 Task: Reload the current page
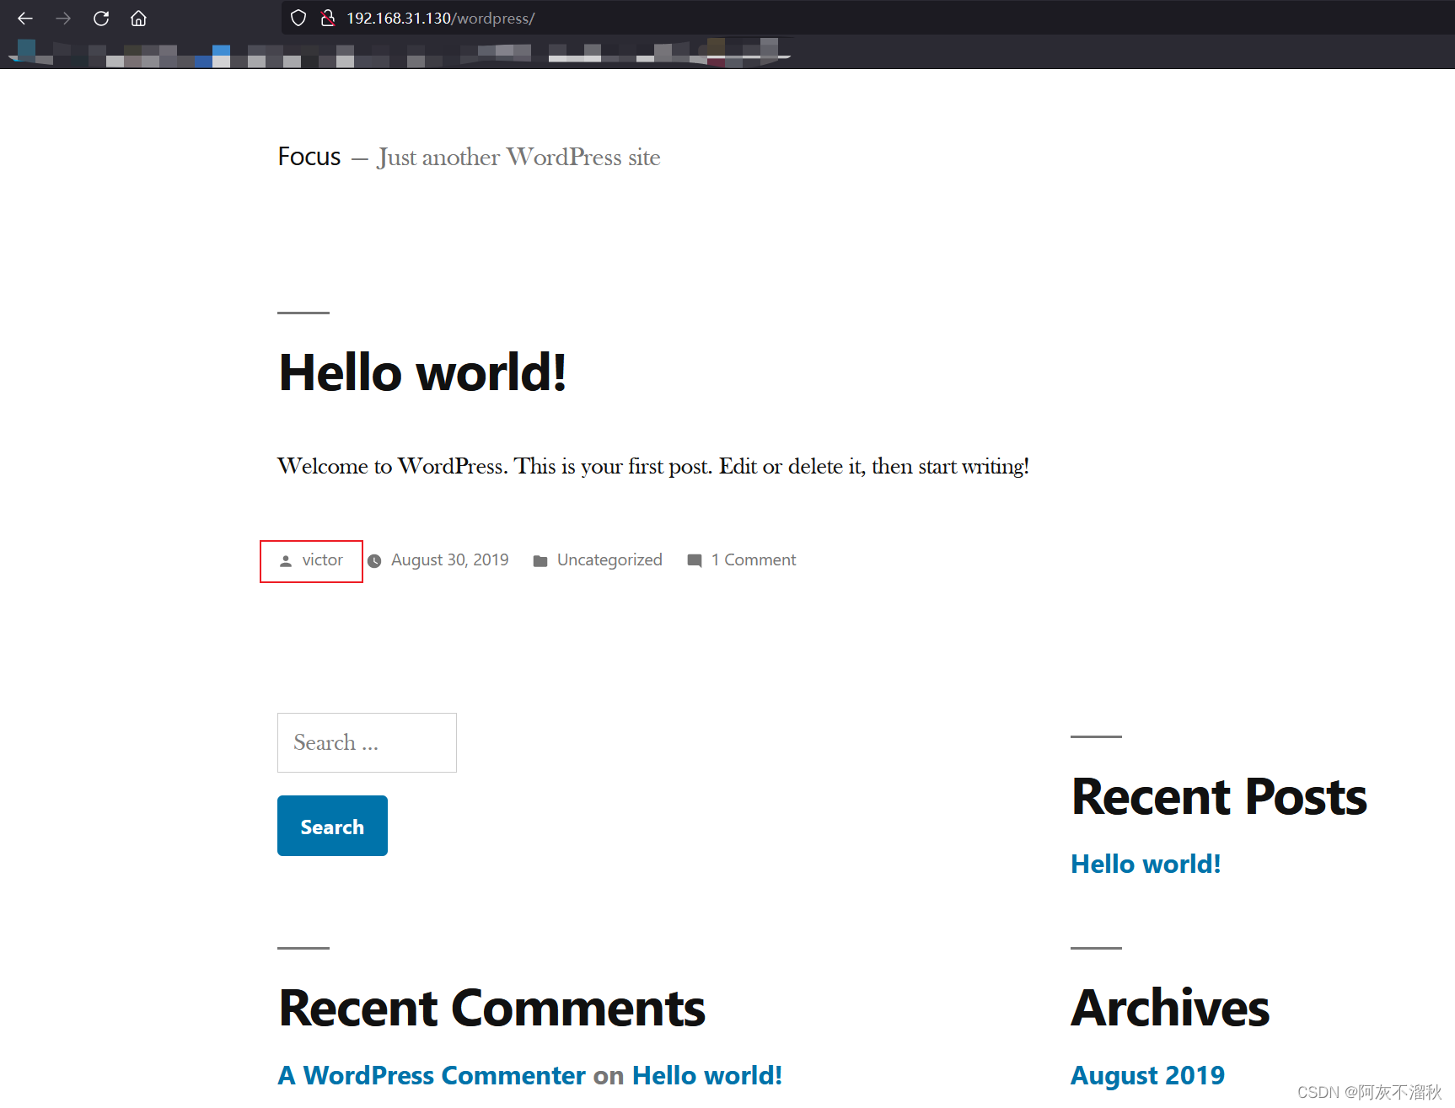click(x=101, y=18)
